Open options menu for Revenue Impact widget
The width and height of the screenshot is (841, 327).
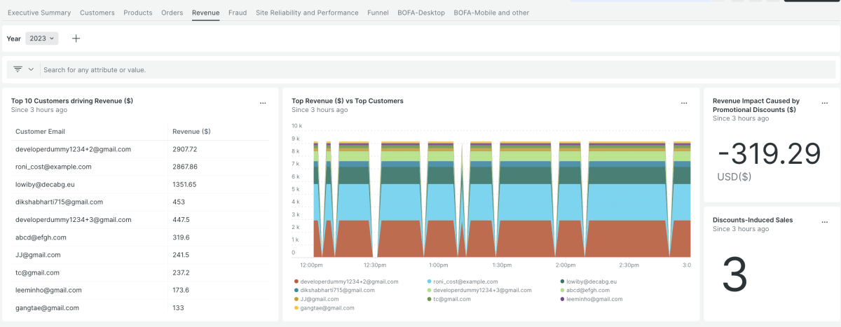click(x=824, y=103)
